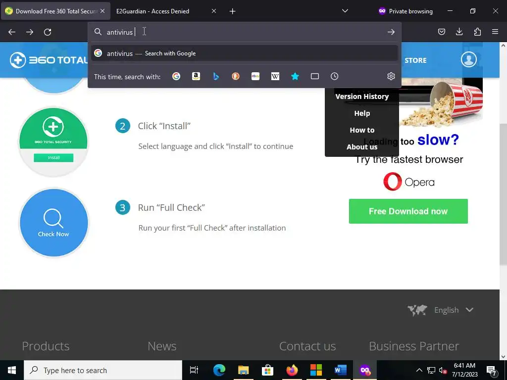Open News footer heading
507x380 pixels.
(x=162, y=346)
